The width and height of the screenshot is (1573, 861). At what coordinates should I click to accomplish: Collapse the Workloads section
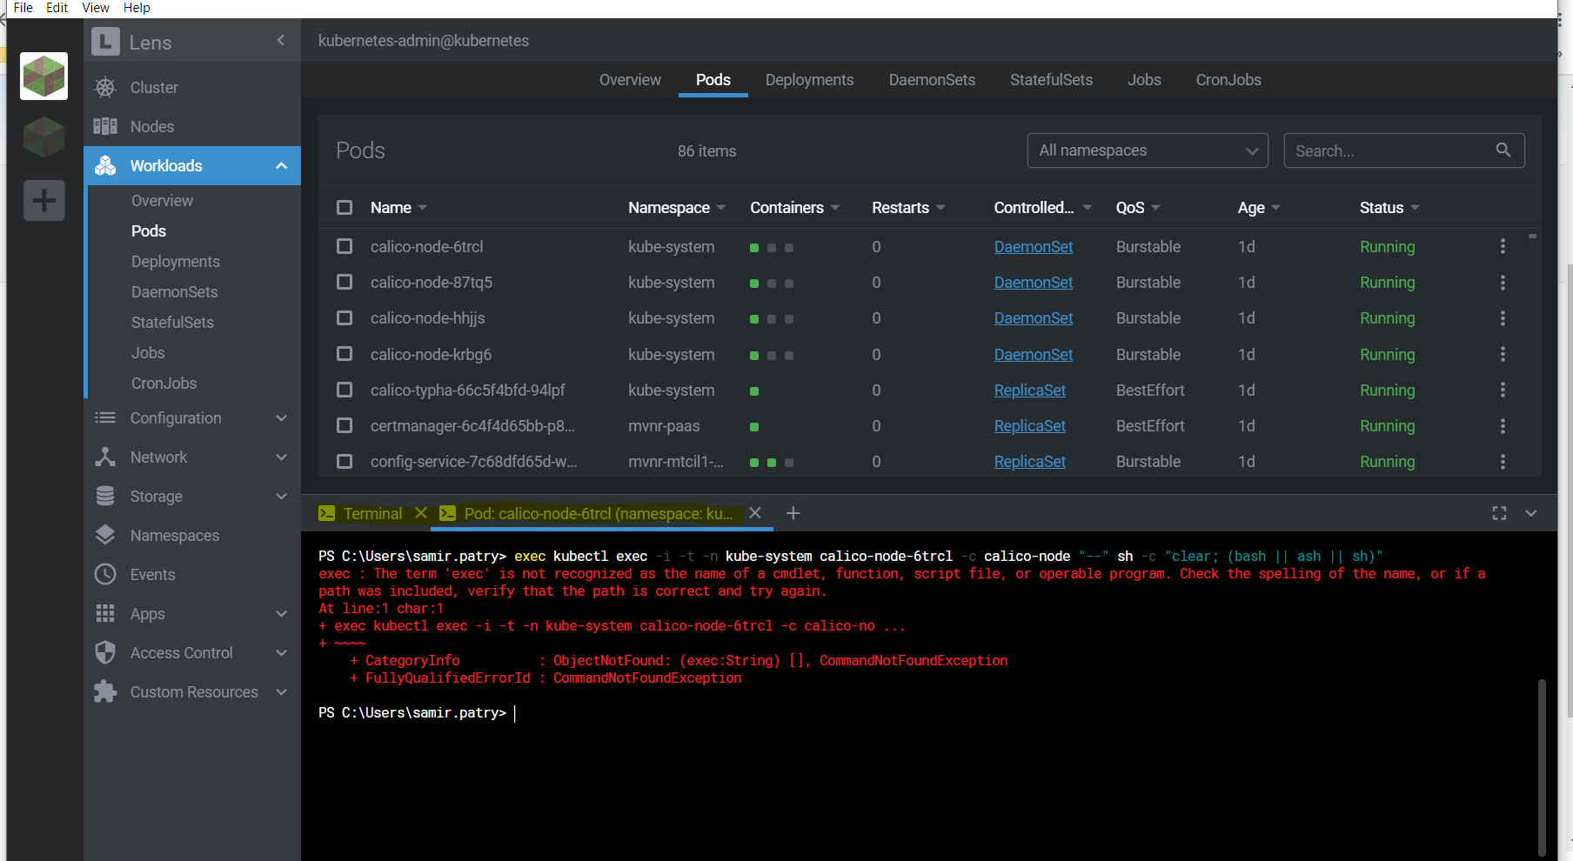click(281, 166)
